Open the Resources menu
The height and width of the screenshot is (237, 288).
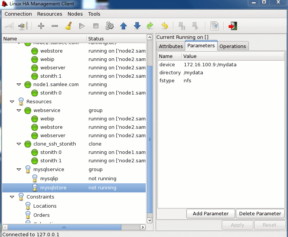(49, 14)
